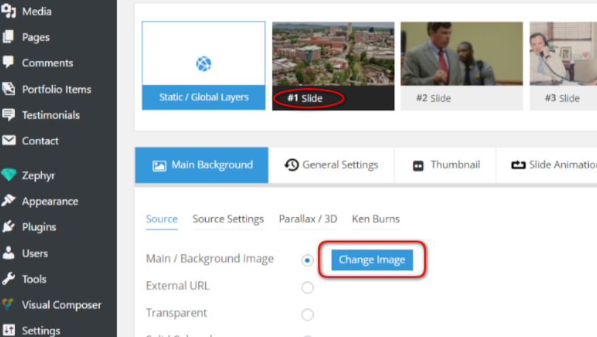Click the Visual Composer icon
This screenshot has width=597, height=337.
8,304
